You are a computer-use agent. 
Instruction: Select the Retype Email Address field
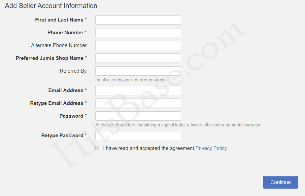pos(138,103)
